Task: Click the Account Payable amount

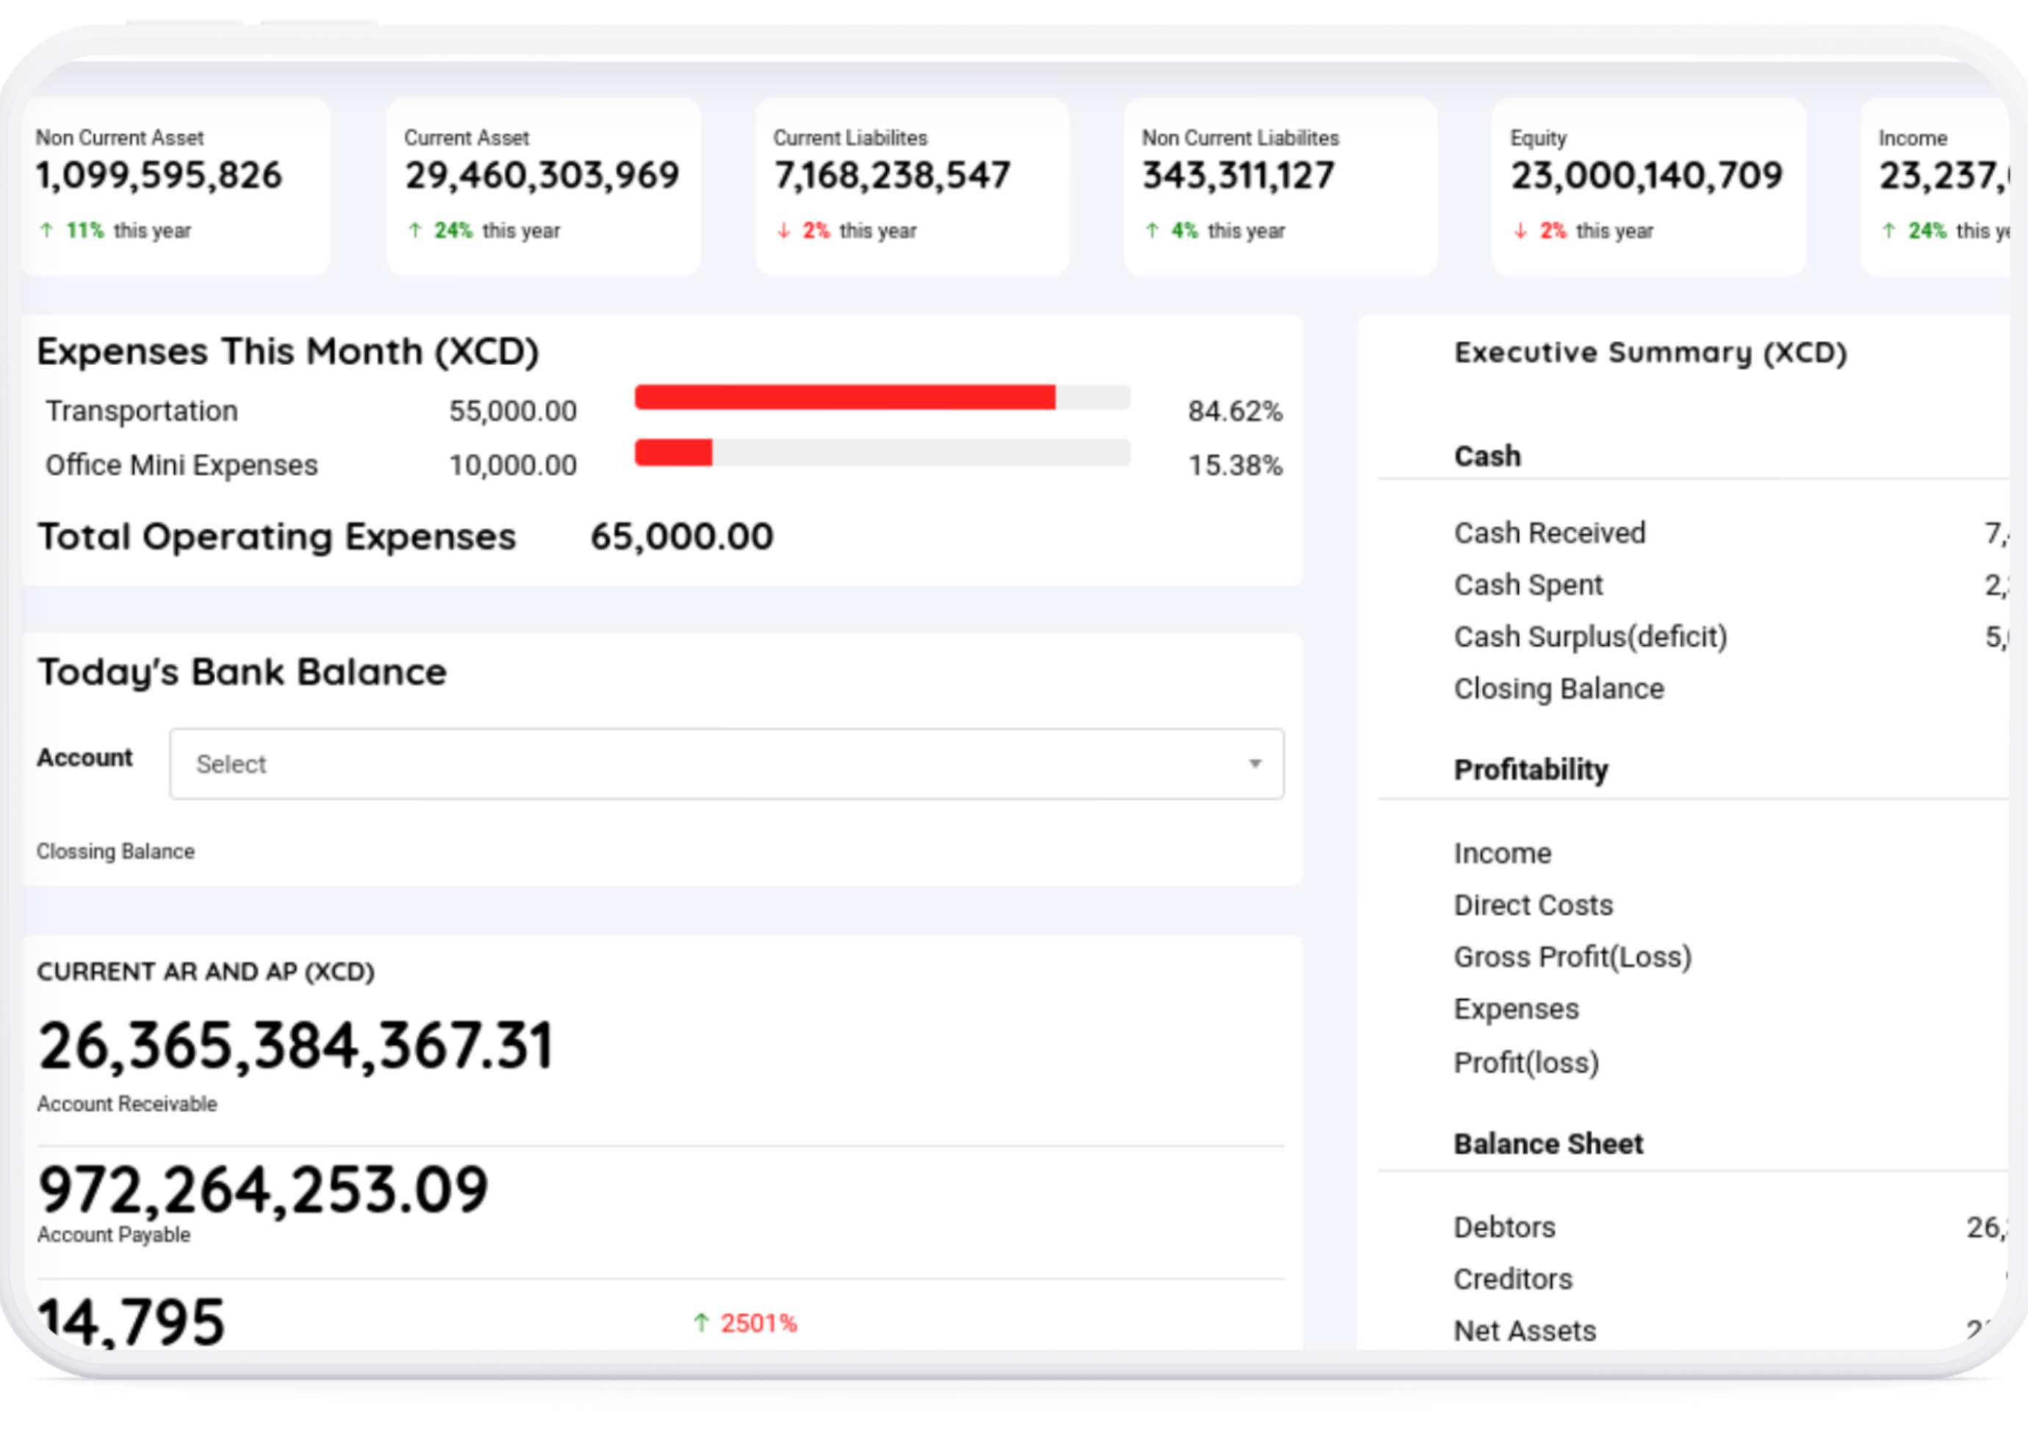Action: pos(263,1189)
